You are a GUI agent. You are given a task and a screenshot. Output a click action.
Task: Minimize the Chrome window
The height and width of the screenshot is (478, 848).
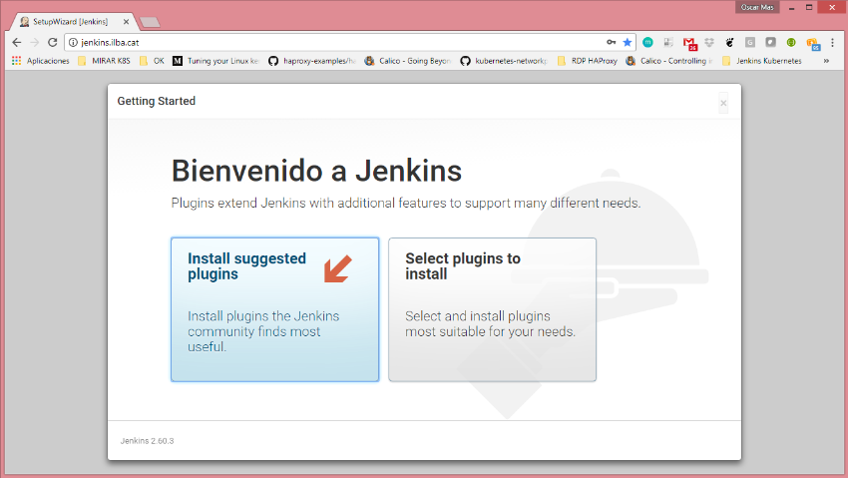click(792, 7)
